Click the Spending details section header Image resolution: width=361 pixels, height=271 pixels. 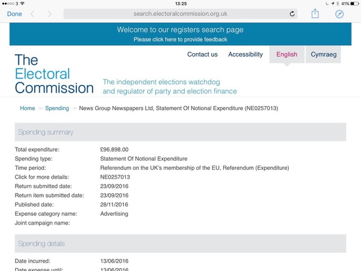point(180,243)
